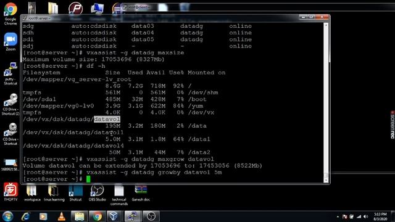Screen dimensions: 395x222
Task: Open Windows Explorer from the taskbar
Action: (79, 216)
